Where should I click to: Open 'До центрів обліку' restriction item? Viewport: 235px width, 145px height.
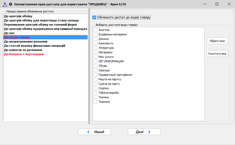[18, 16]
